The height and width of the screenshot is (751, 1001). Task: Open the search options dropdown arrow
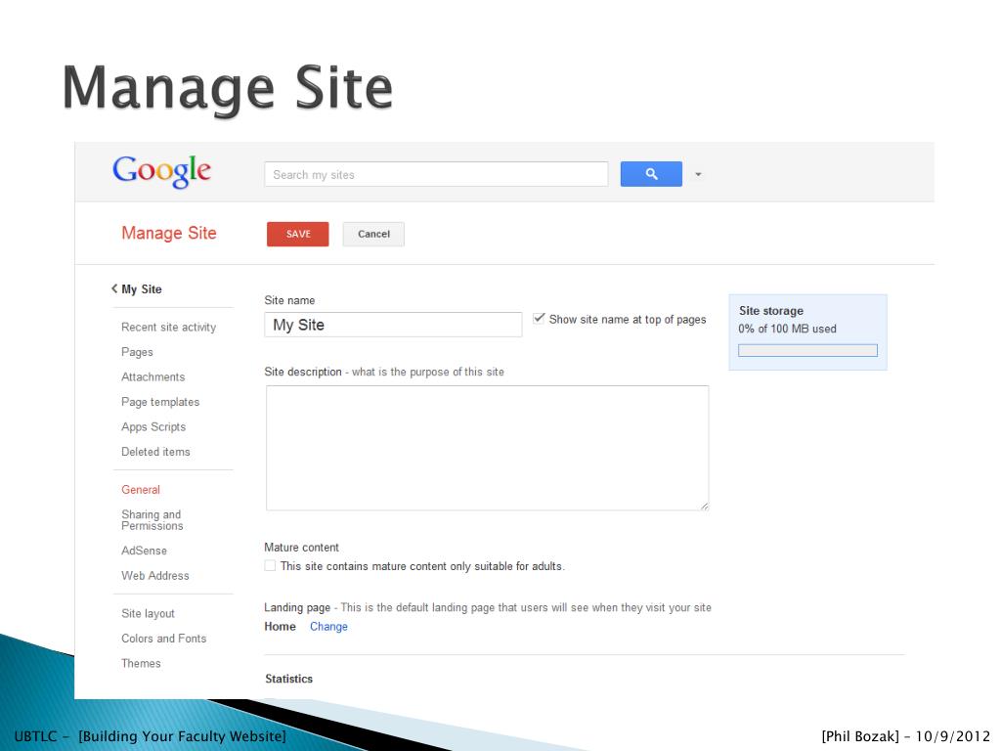click(x=698, y=174)
